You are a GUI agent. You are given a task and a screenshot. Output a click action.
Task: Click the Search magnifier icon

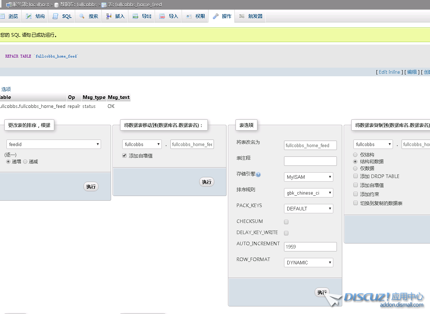tap(82, 16)
